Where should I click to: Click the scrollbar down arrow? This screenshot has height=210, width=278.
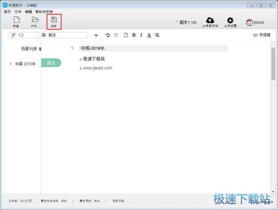coord(273,192)
